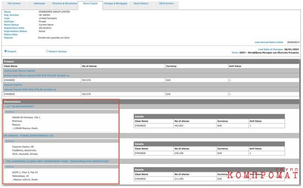
Task: Click Authorised Share Capital EUR 925.570,00 divided as
Action: point(37,76)
